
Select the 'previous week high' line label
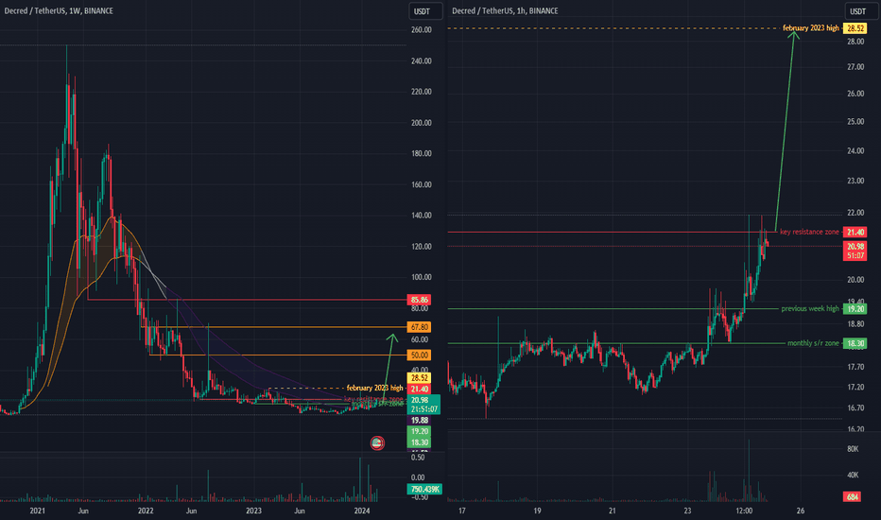click(x=810, y=308)
